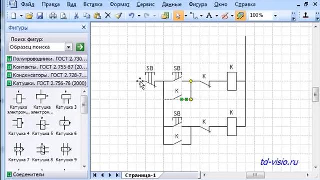This screenshot has width=320, height=180.
Task: Expand the Undo history dropdown
Action: (139, 16)
